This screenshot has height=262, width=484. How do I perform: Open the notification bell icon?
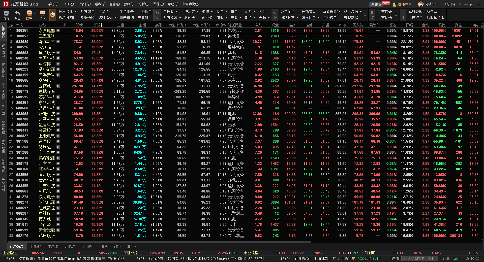tap(448, 258)
